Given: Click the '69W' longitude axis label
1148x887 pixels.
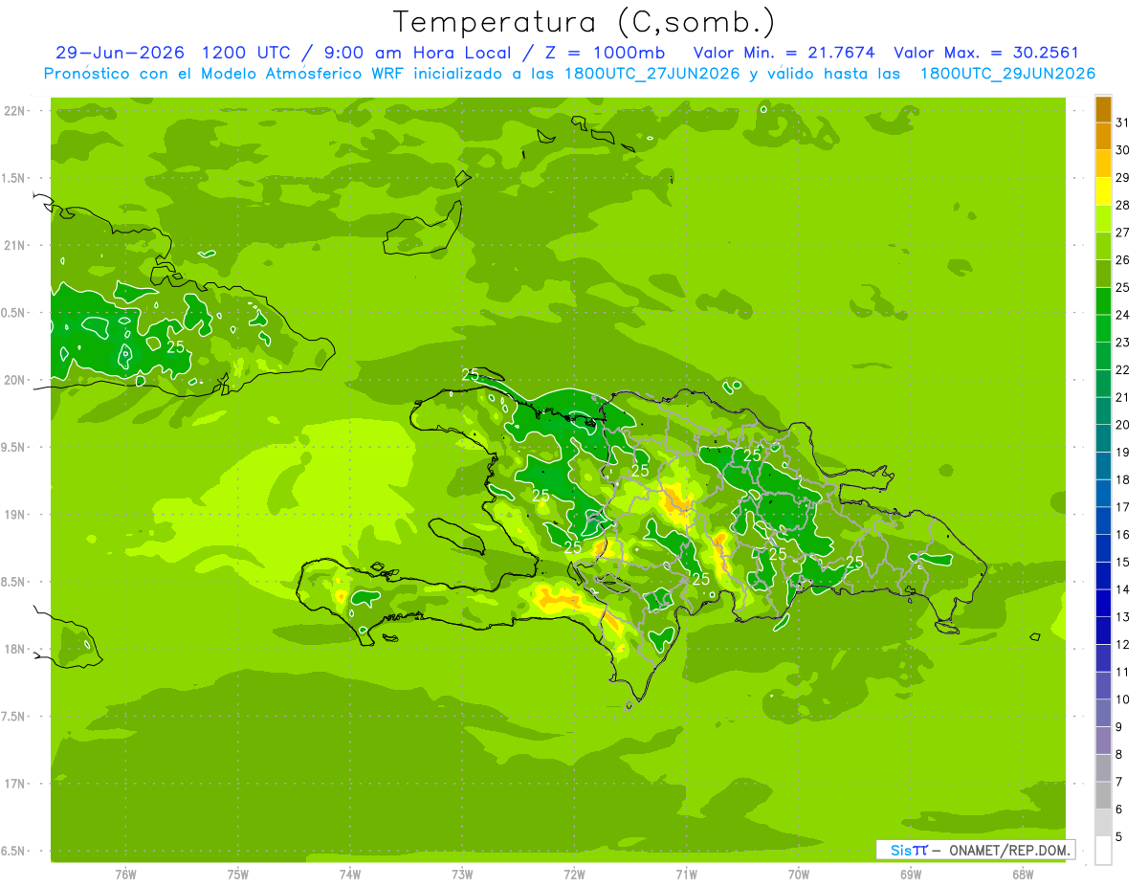Looking at the screenshot, I should tap(911, 875).
